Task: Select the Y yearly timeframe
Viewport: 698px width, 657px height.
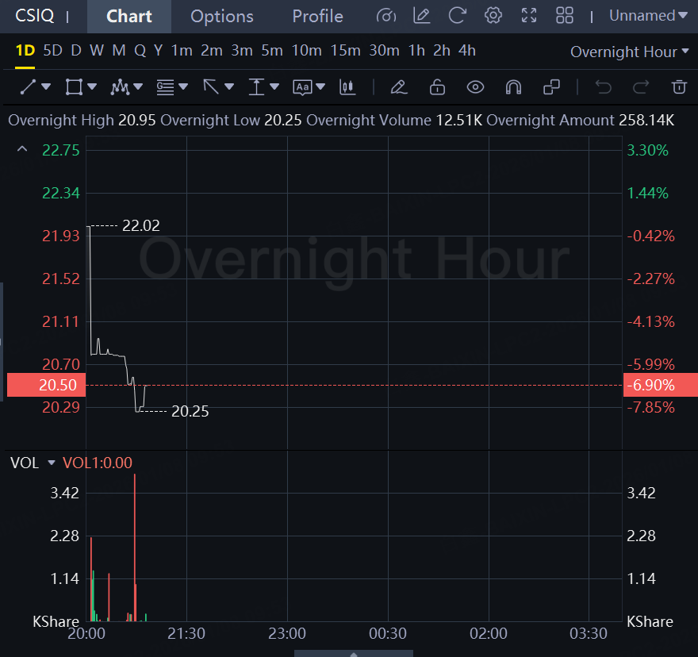Action: tap(158, 51)
